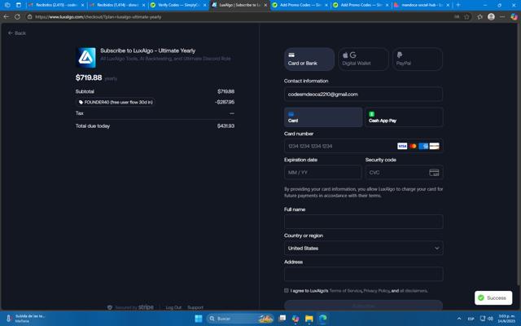Click the site info lock icon
This screenshot has height=326, width=521.
coord(29,16)
